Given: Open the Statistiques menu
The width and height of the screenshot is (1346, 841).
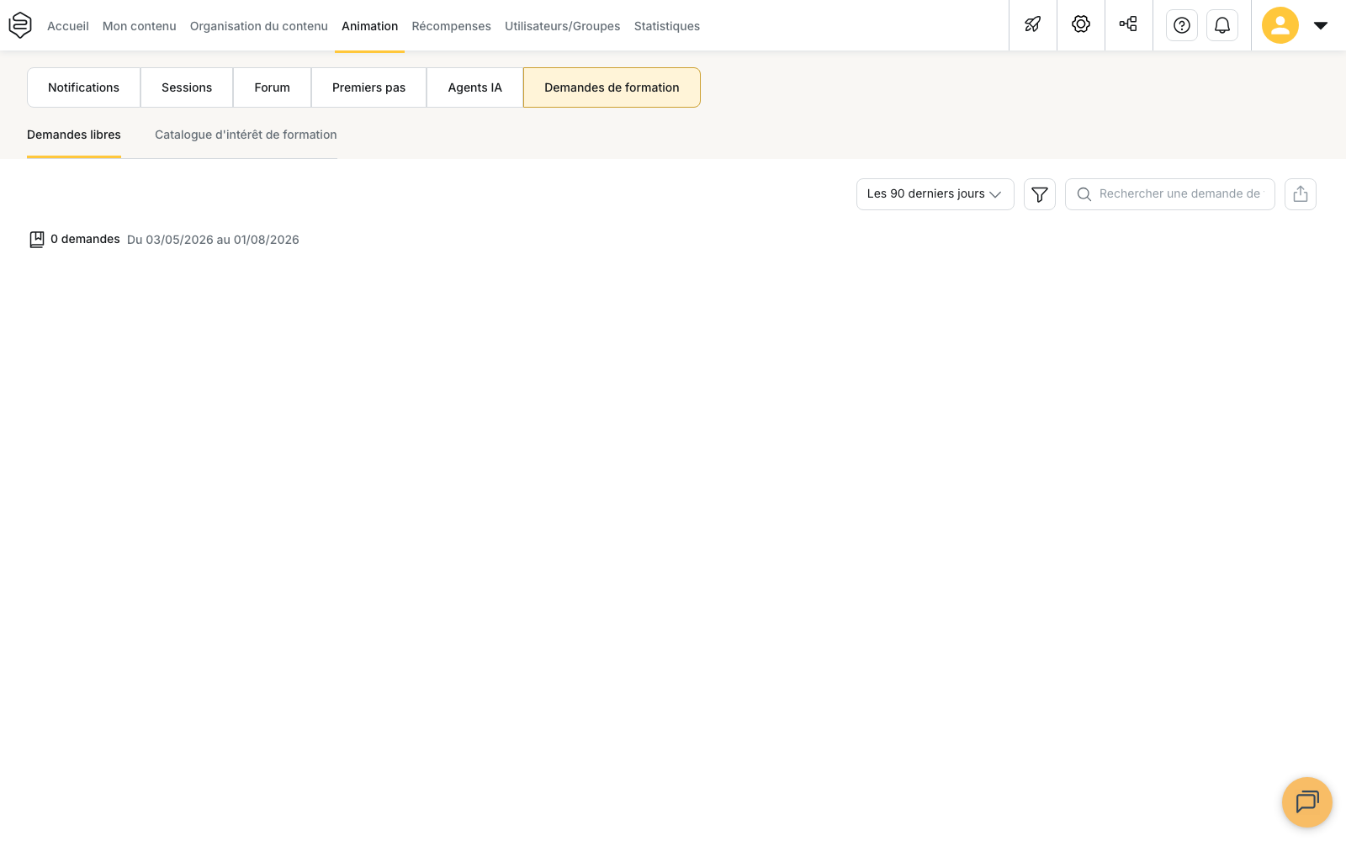Looking at the screenshot, I should point(667,26).
